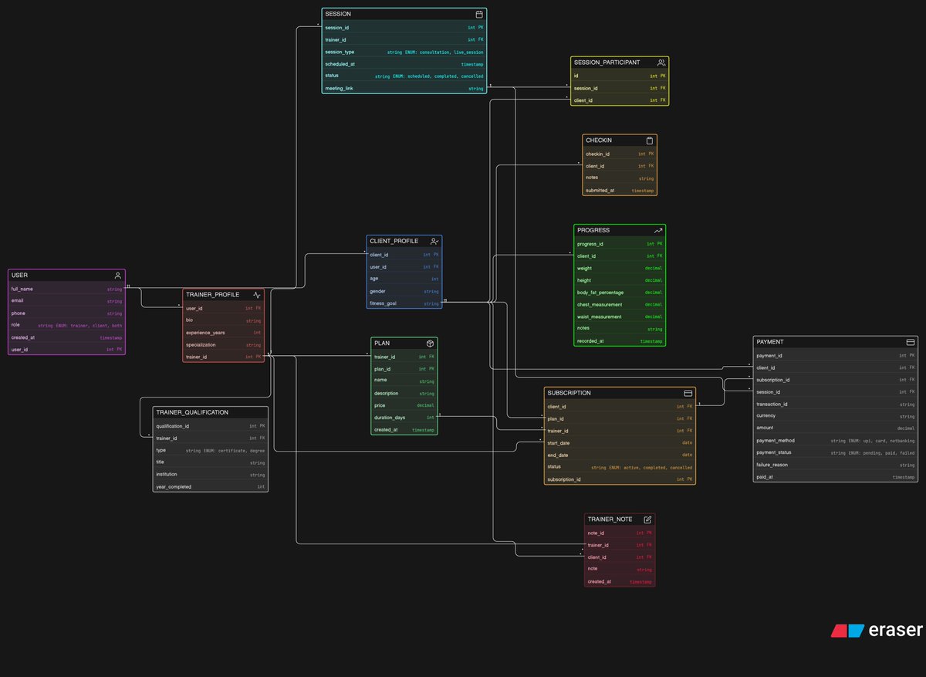This screenshot has width=926, height=677.
Task: Select progress_id row in PROGRESS table
Action: pos(620,243)
